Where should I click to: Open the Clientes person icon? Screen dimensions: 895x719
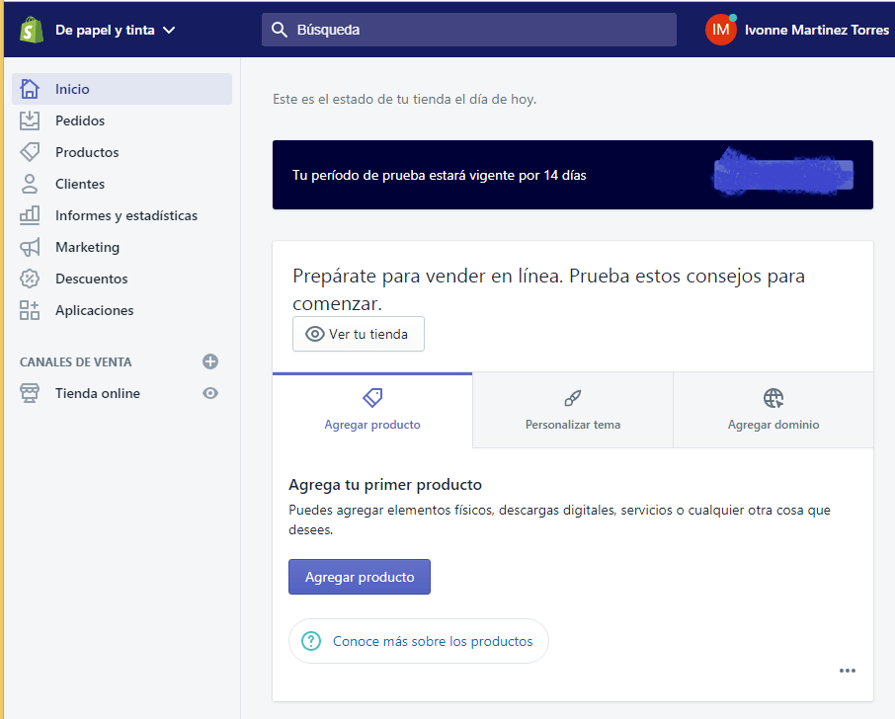click(x=30, y=184)
